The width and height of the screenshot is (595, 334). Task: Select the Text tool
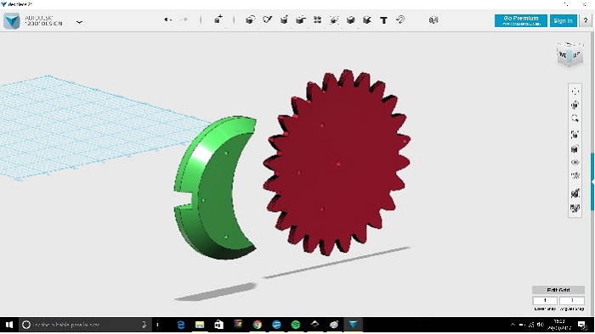pos(383,20)
